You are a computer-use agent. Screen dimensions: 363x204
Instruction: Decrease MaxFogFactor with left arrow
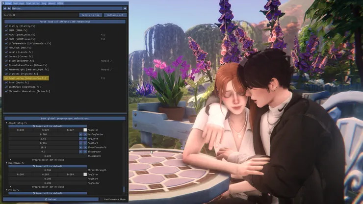tap(80, 134)
